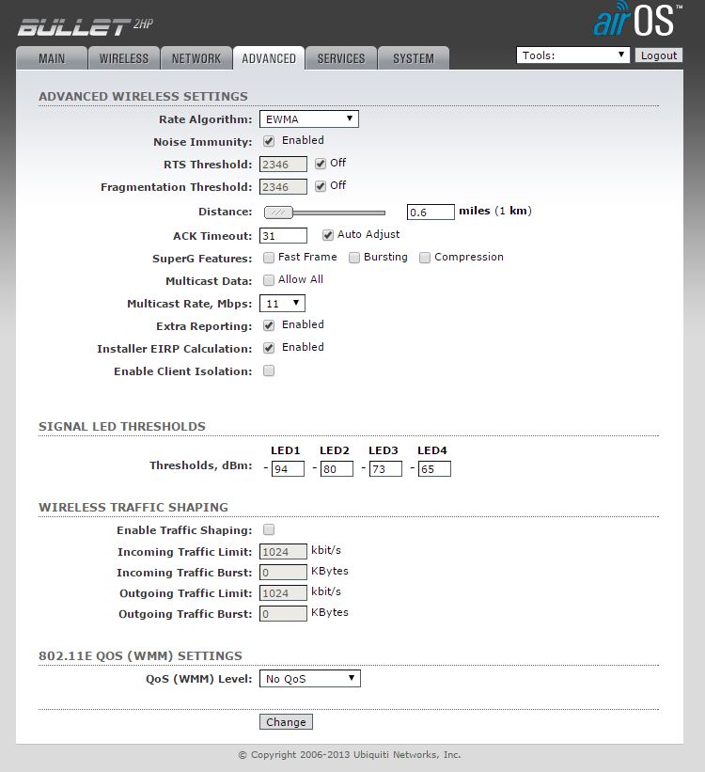Enable the Compression checkbox
Image resolution: width=705 pixels, height=772 pixels.
[425, 258]
